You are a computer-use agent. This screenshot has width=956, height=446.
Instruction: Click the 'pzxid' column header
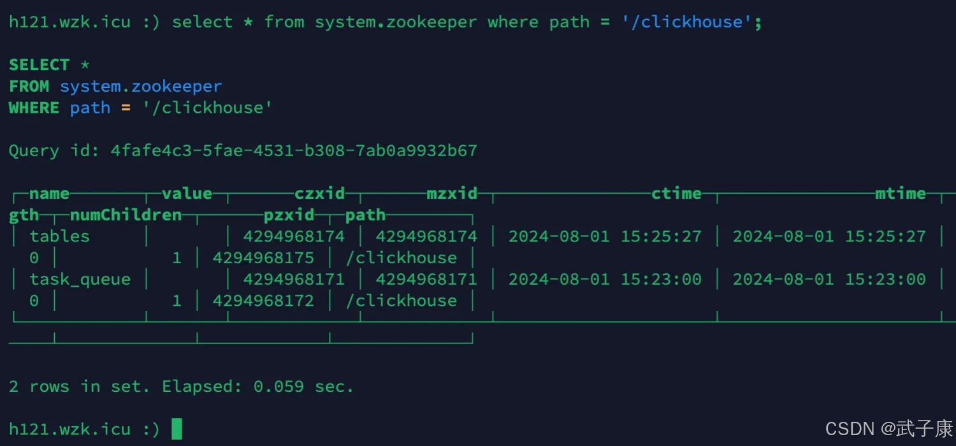(289, 215)
